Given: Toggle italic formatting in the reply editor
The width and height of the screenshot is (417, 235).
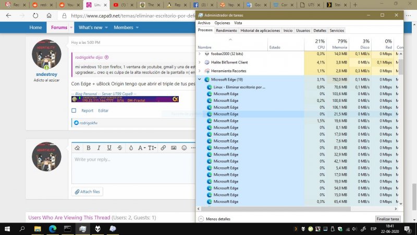Looking at the screenshot, I should pyautogui.click(x=99, y=148).
